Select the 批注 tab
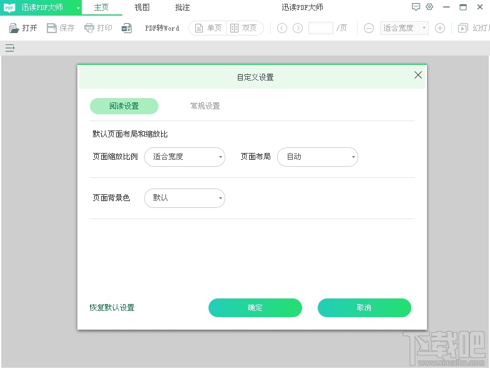The width and height of the screenshot is (490, 369). click(x=182, y=7)
